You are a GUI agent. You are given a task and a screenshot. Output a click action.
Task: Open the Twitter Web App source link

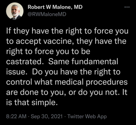point(87,117)
